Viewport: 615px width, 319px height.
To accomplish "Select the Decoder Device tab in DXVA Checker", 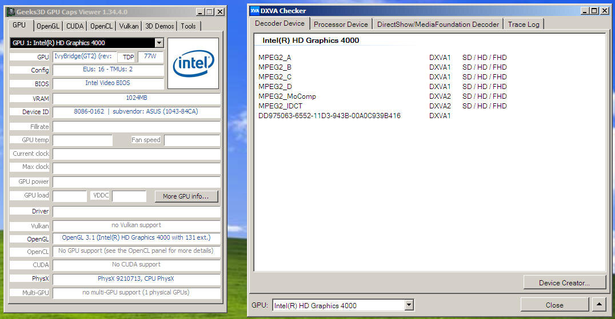I will coord(279,23).
